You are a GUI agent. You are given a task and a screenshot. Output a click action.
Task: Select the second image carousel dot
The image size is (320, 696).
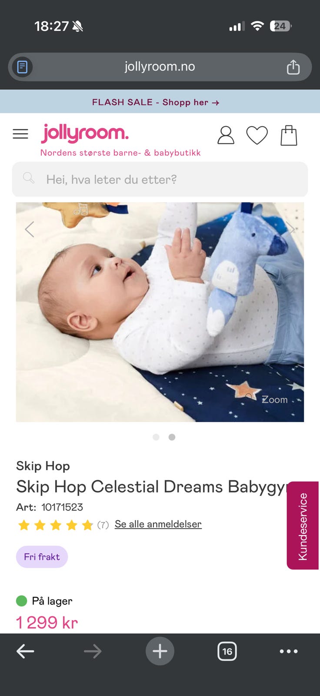coord(172,437)
